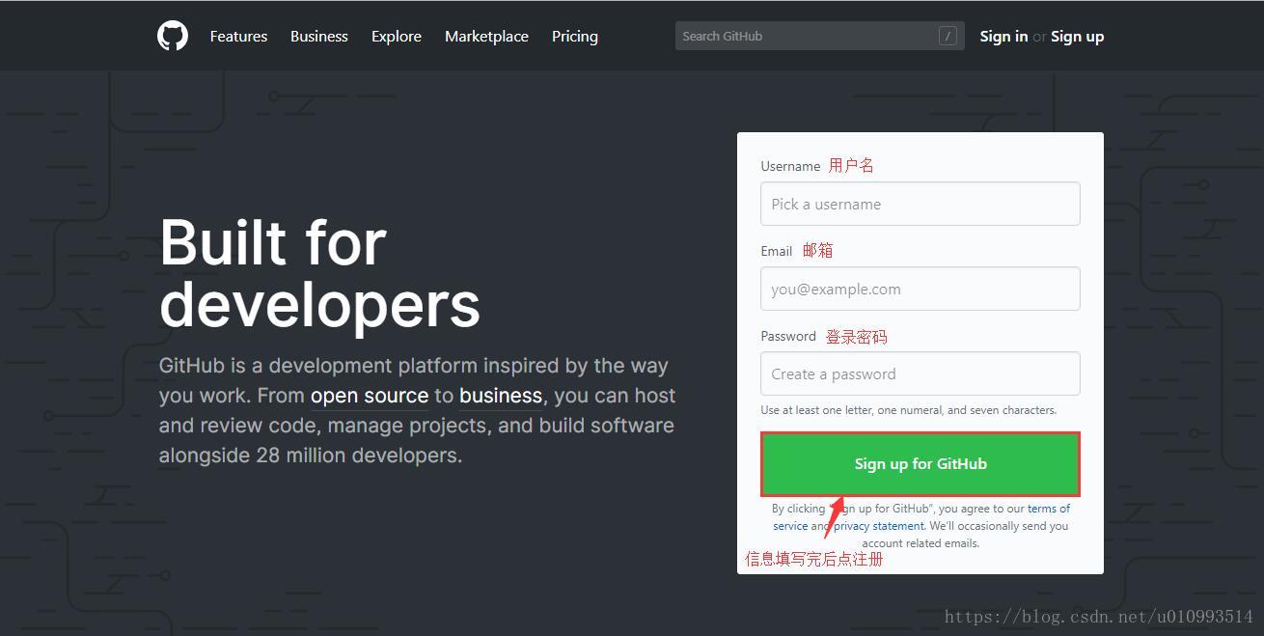
Task: Click the Email label
Action: tap(776, 251)
